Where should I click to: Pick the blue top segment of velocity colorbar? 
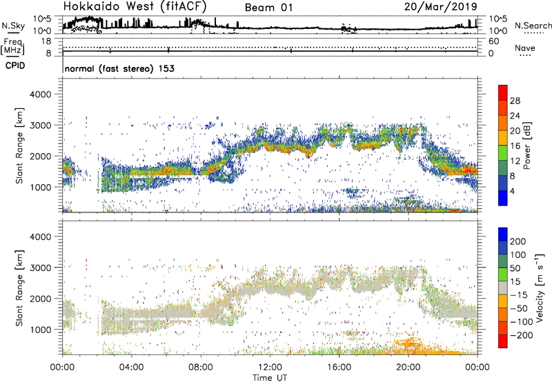click(503, 234)
